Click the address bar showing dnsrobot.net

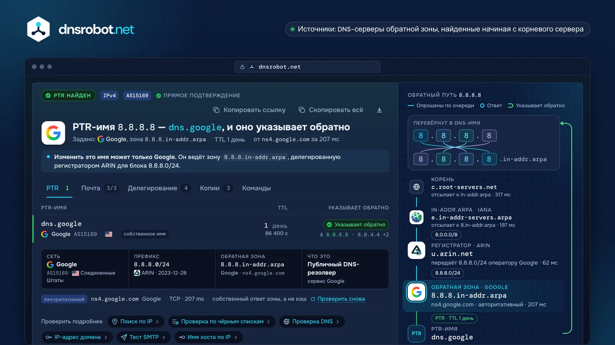307,67
